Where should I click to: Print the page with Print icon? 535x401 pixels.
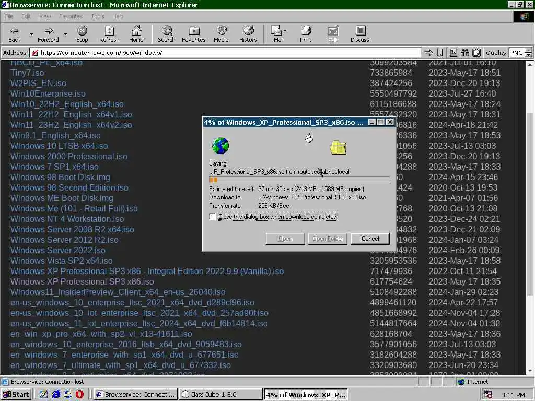tap(306, 34)
